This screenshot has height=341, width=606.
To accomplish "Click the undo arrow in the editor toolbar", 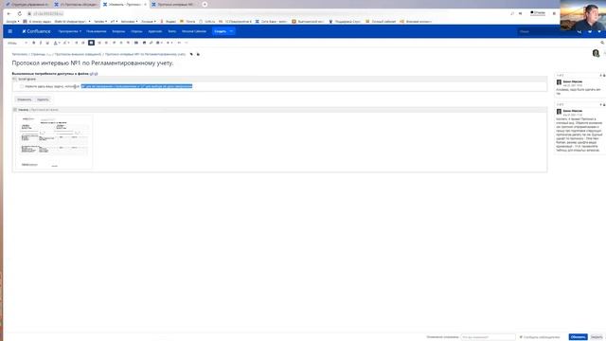I will 179,43.
